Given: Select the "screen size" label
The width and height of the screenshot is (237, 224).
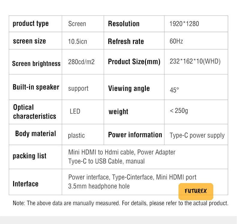Looking at the screenshot, I should (29, 41).
